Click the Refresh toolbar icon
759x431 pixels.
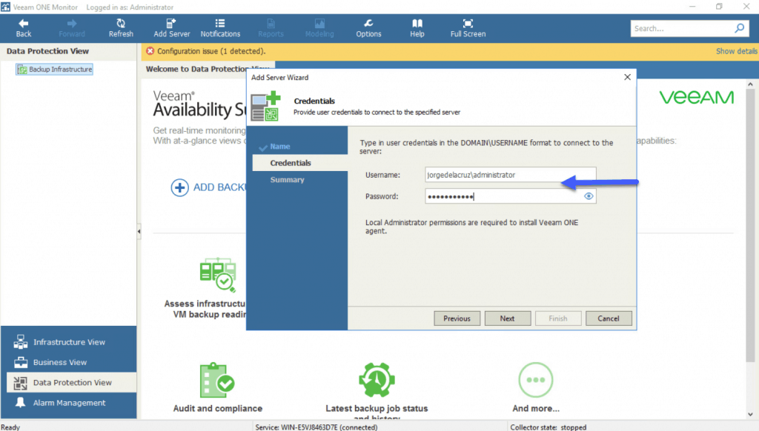click(121, 24)
